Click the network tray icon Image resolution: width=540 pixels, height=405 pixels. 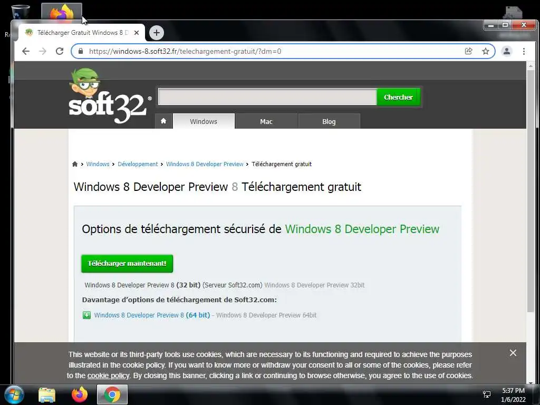click(486, 394)
